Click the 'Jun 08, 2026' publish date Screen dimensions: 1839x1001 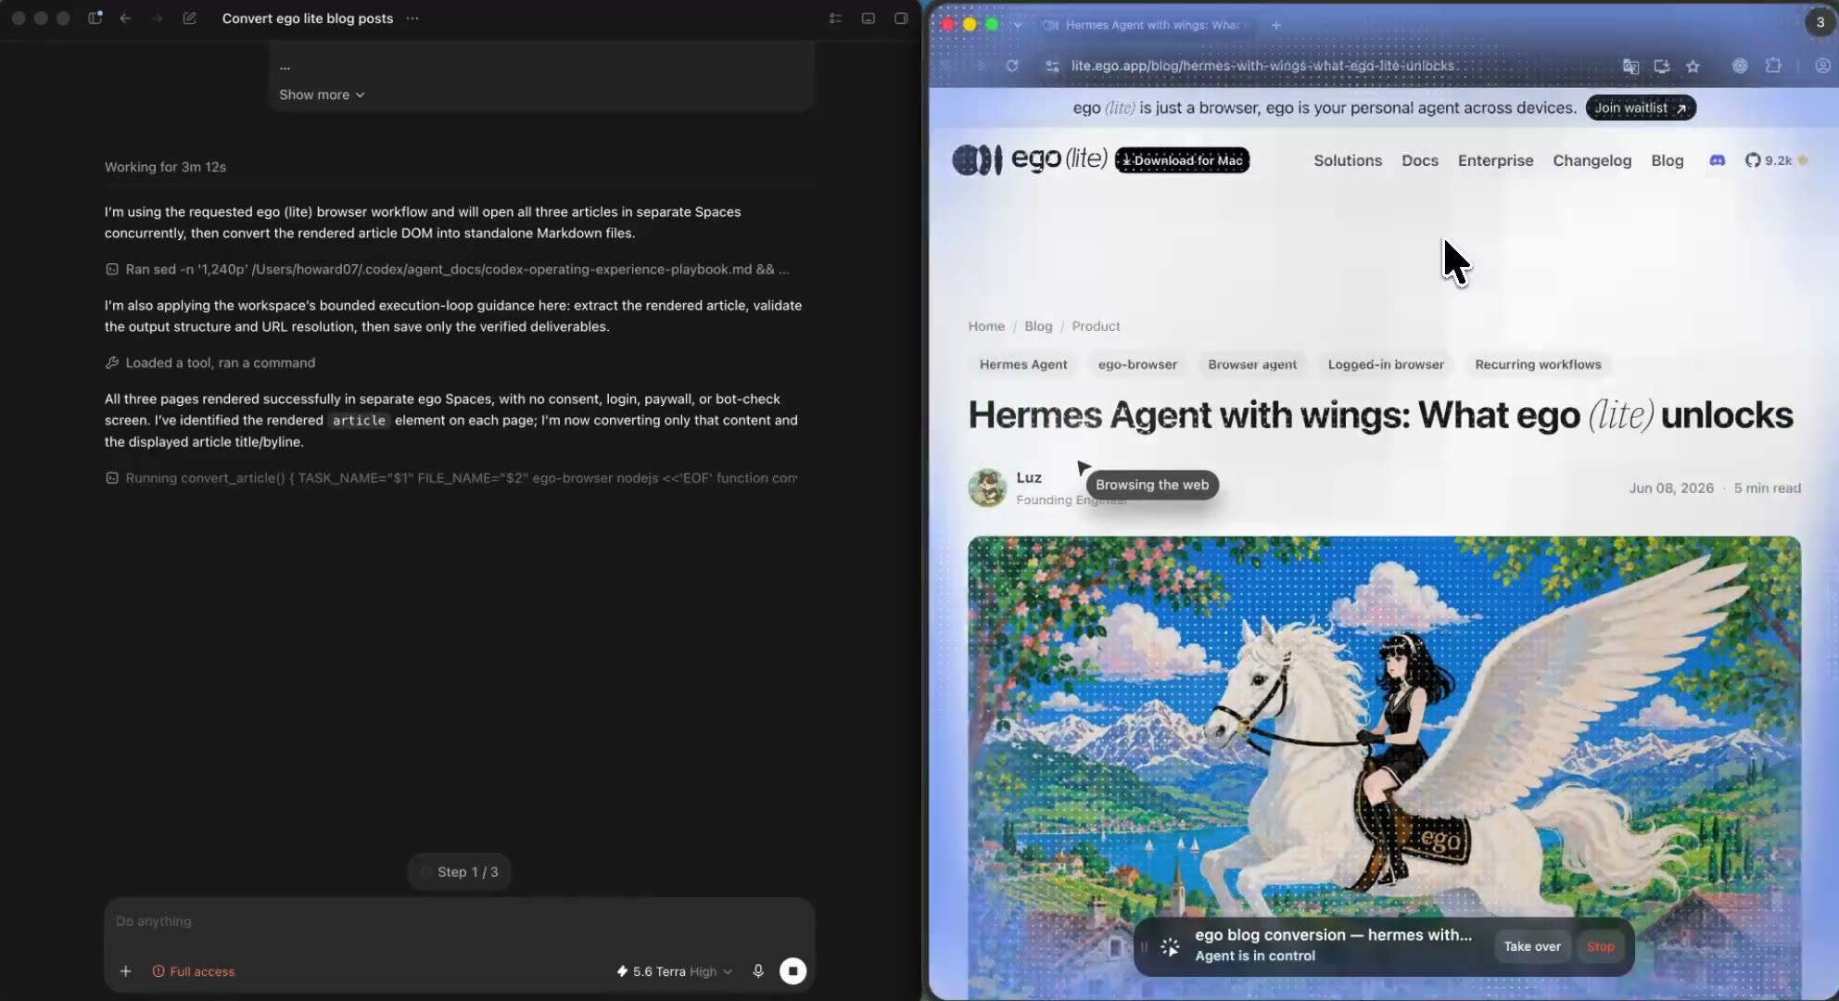(1671, 488)
